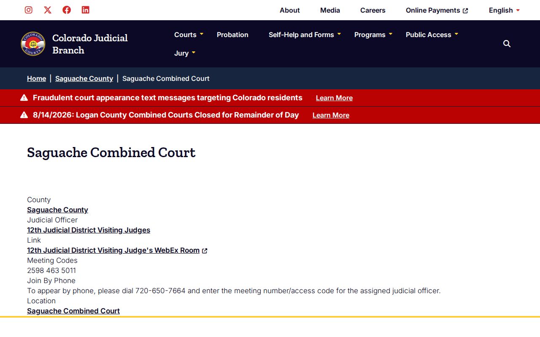540x337 pixels.
Task: Click the fraud alert warning triangle icon
Action: [x=24, y=98]
